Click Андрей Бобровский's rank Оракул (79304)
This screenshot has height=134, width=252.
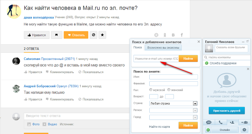67,86
